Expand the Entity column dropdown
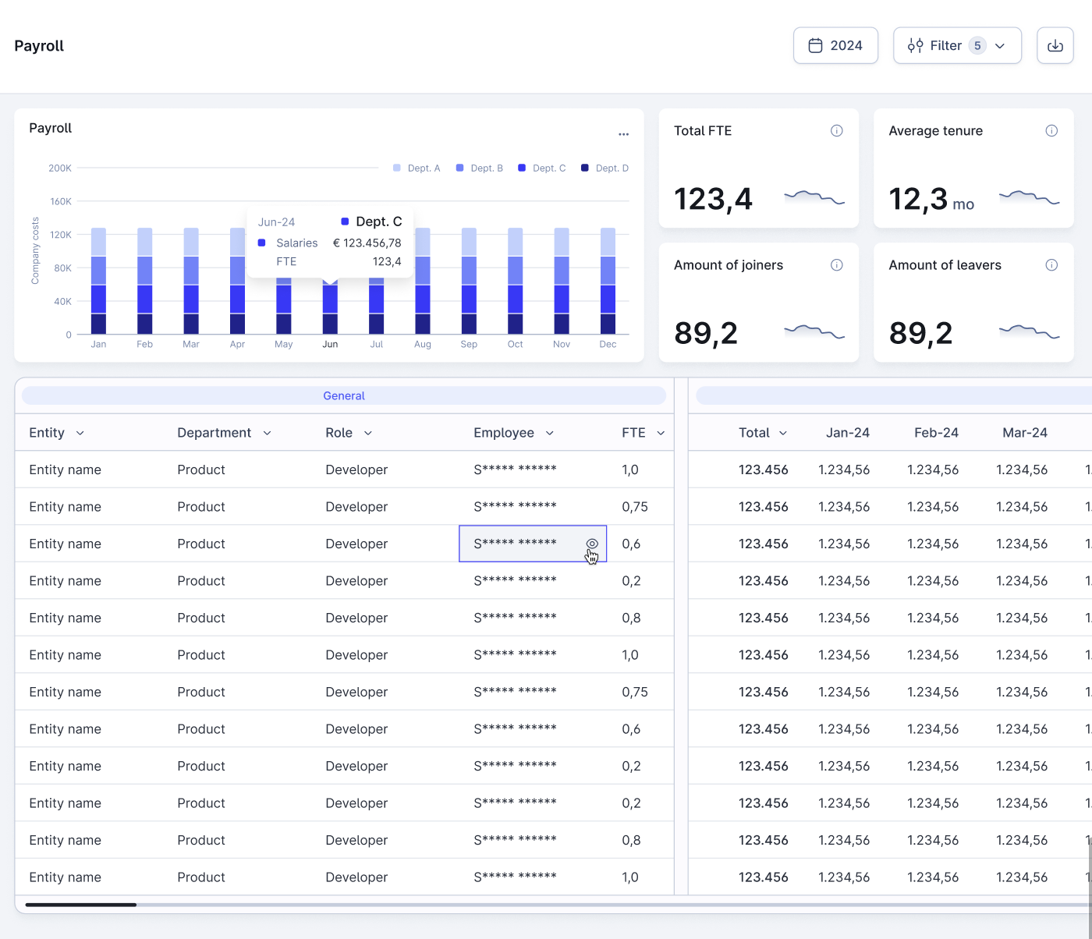The image size is (1092, 939). (80, 433)
